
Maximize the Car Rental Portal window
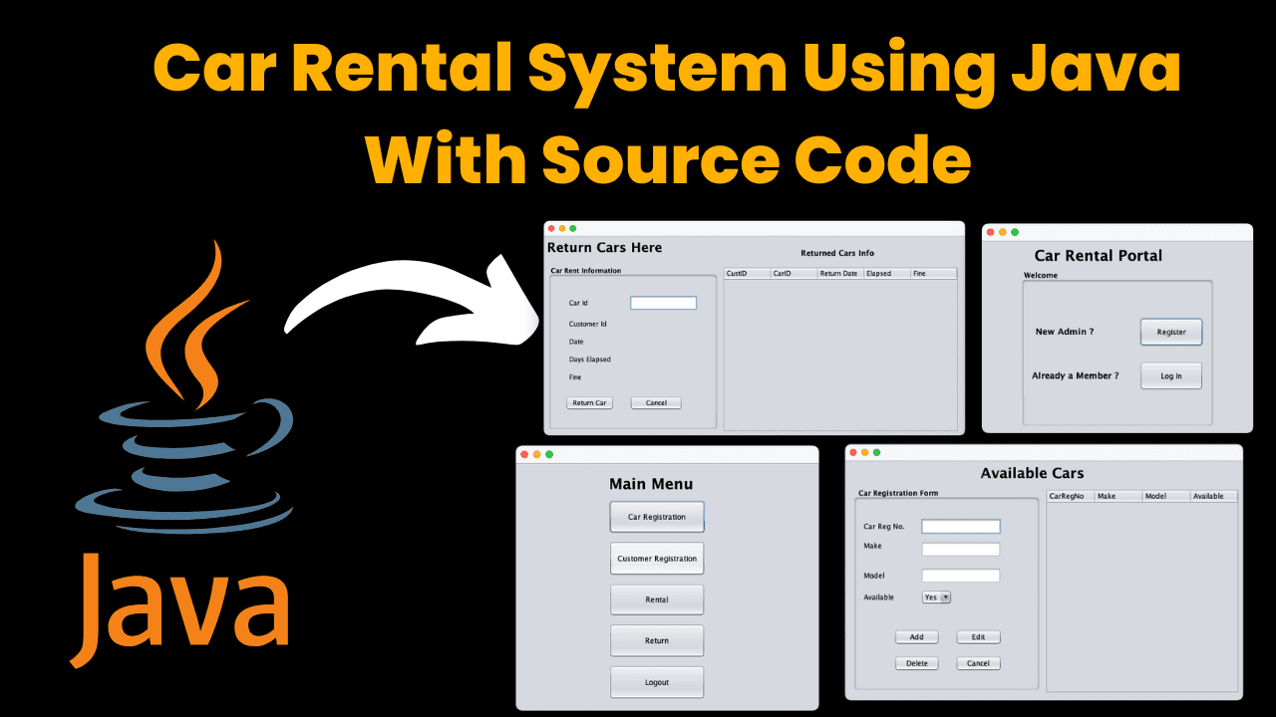tap(1015, 232)
